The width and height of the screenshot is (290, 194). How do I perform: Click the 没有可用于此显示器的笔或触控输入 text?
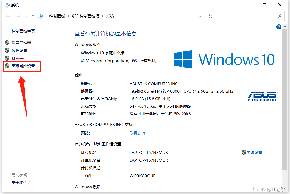tap(161, 114)
